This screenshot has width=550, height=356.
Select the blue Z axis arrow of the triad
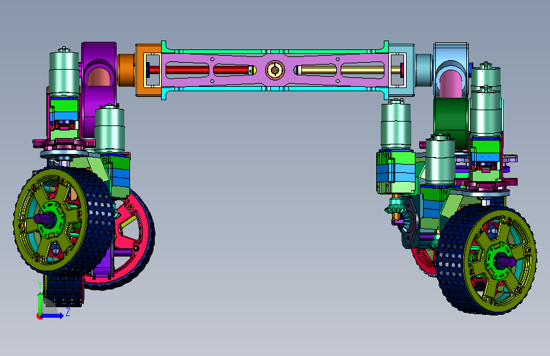[53, 315]
